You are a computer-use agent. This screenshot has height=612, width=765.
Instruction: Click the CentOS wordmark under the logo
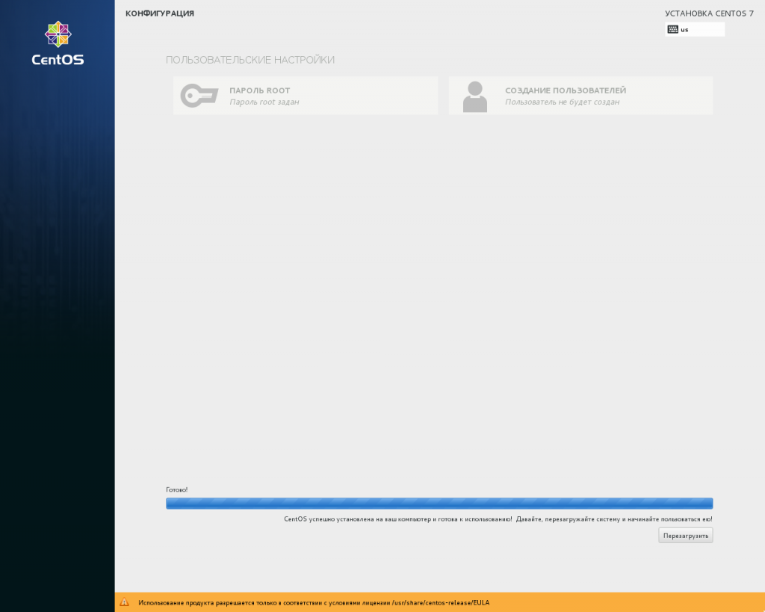pyautogui.click(x=58, y=60)
